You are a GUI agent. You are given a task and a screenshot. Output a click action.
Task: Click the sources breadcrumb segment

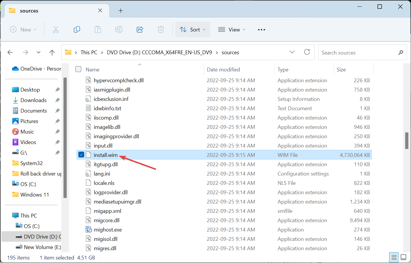230,52
